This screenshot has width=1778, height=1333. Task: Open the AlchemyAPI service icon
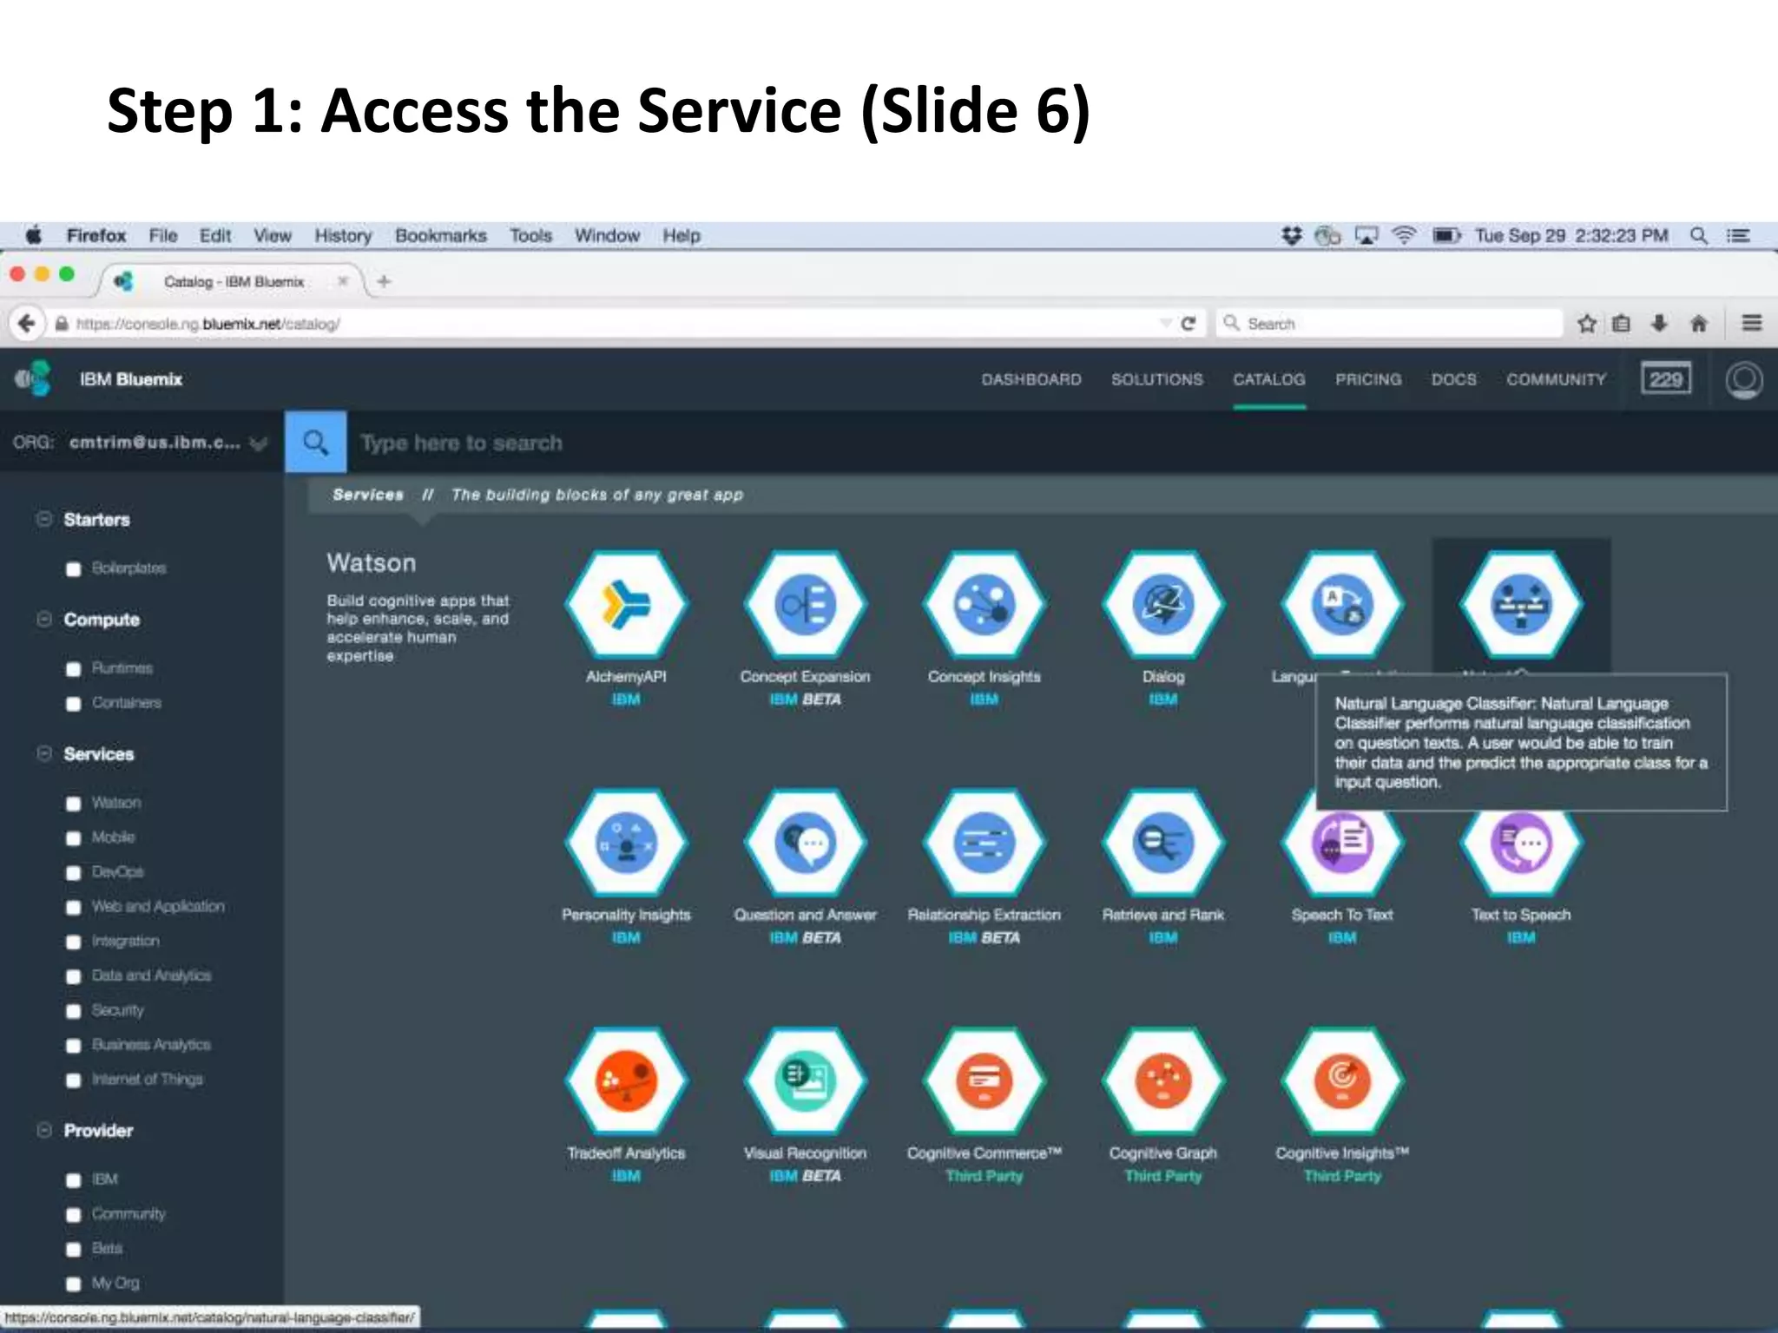click(626, 604)
